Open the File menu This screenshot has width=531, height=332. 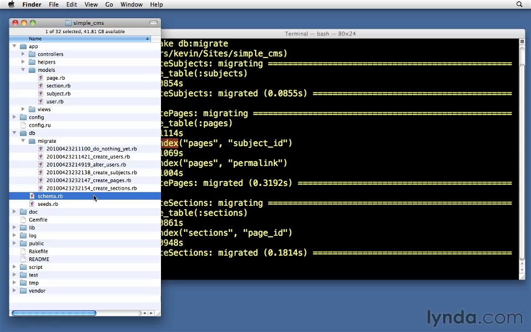(x=54, y=4)
